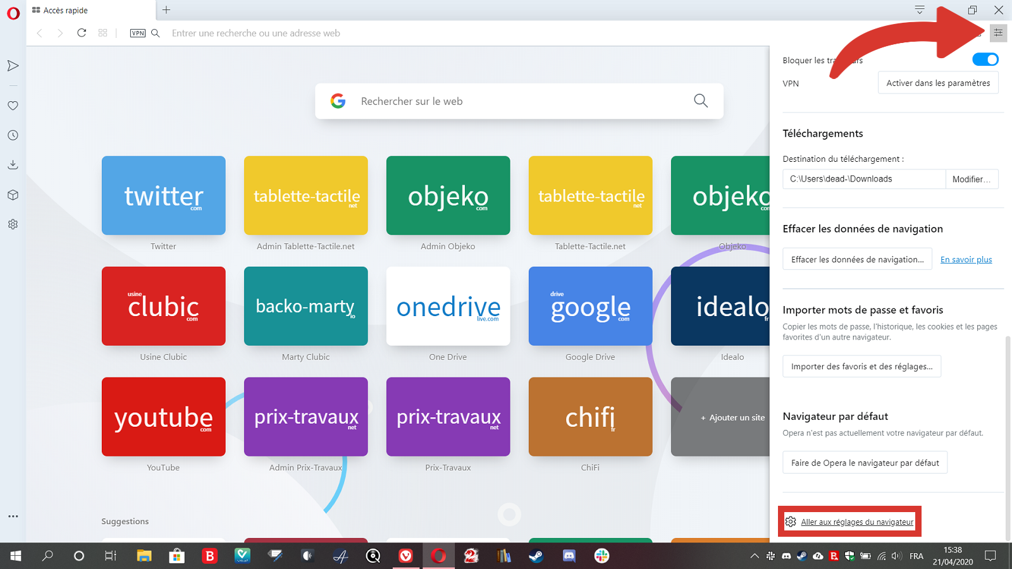Open the YouTube speed dial tile
Viewport: 1012px width, 569px height.
(163, 417)
